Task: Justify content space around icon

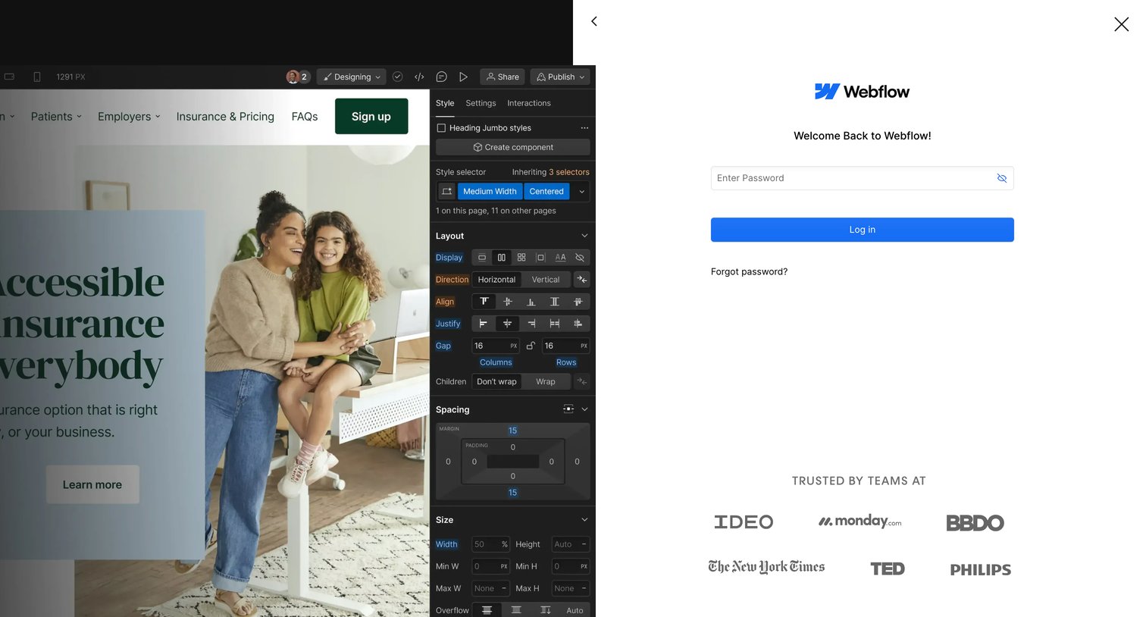Action: (x=578, y=324)
